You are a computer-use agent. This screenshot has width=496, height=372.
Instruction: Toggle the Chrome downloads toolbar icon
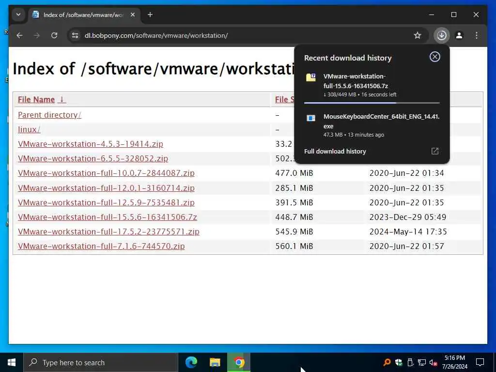442,35
